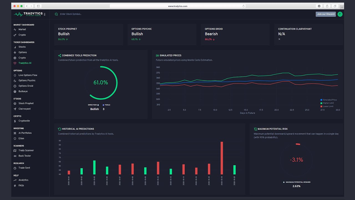Click the key icon beside the Market Dashboard Crypto entry
Image resolution: width=355 pixels, height=200 pixels.
point(15,35)
